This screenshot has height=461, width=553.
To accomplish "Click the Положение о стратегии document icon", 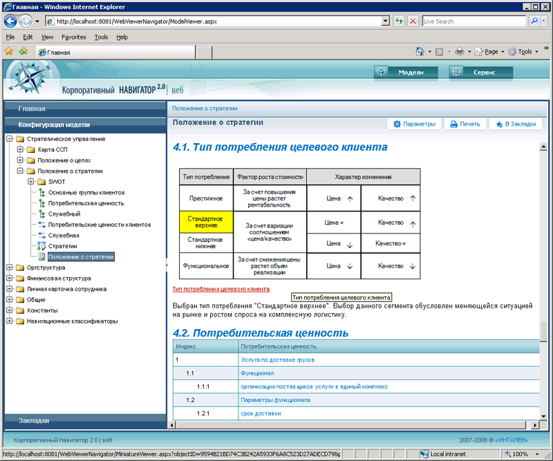I will 41,257.
